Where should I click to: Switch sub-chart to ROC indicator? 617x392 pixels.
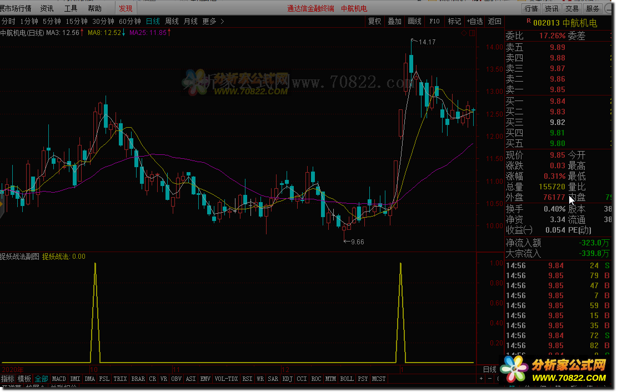(317, 379)
